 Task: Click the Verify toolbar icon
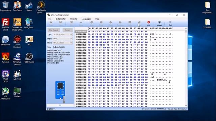(130, 23)
